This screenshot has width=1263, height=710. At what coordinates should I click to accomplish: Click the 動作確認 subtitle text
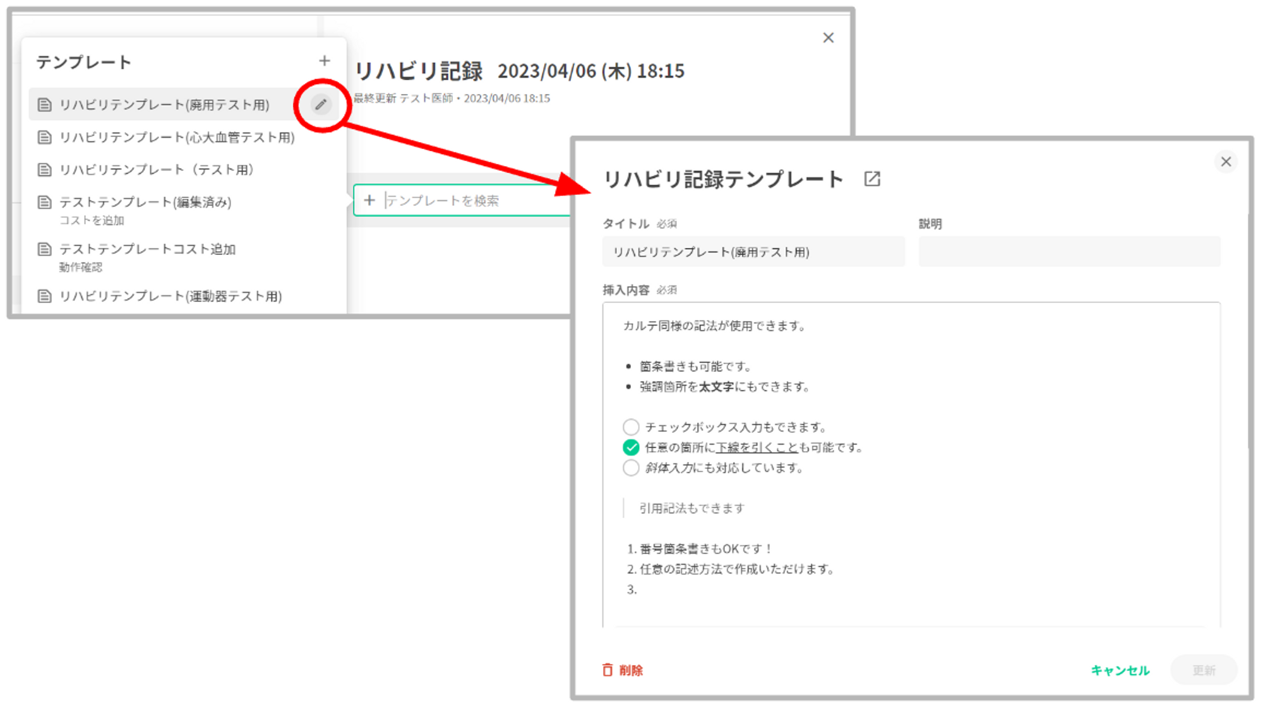[81, 267]
